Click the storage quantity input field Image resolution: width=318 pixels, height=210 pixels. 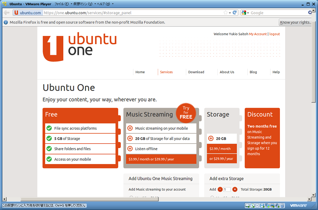tap(227, 189)
